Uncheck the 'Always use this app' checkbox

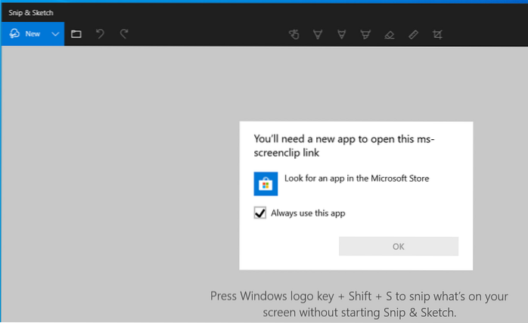pyautogui.click(x=259, y=213)
